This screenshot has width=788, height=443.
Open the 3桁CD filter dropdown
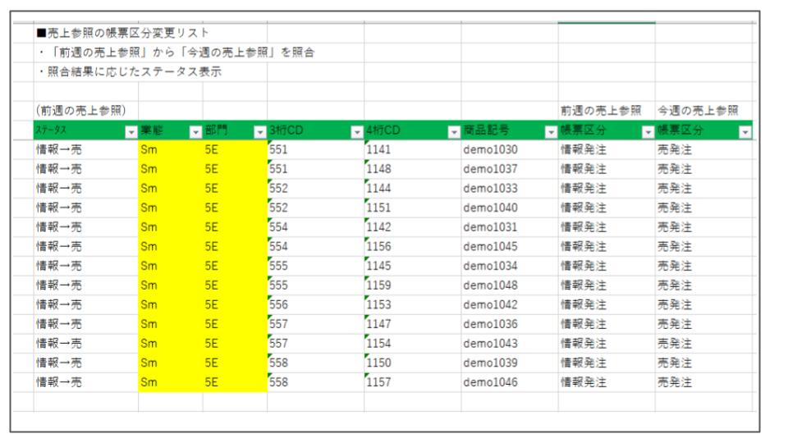point(356,131)
